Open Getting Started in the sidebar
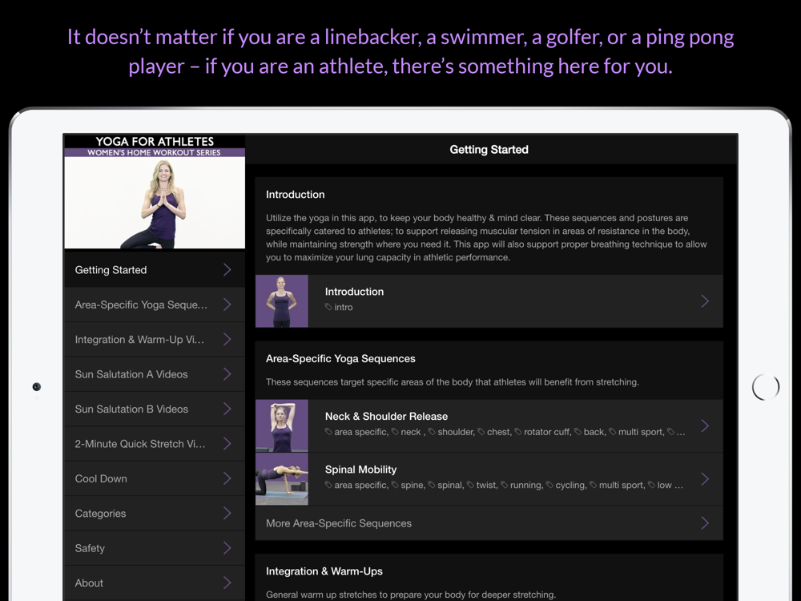Viewport: 801px width, 601px height. pyautogui.click(x=155, y=270)
